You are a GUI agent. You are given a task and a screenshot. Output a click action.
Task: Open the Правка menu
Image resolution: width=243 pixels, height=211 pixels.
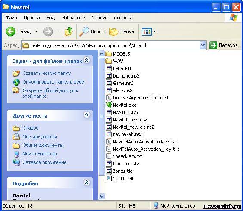(x=32, y=18)
